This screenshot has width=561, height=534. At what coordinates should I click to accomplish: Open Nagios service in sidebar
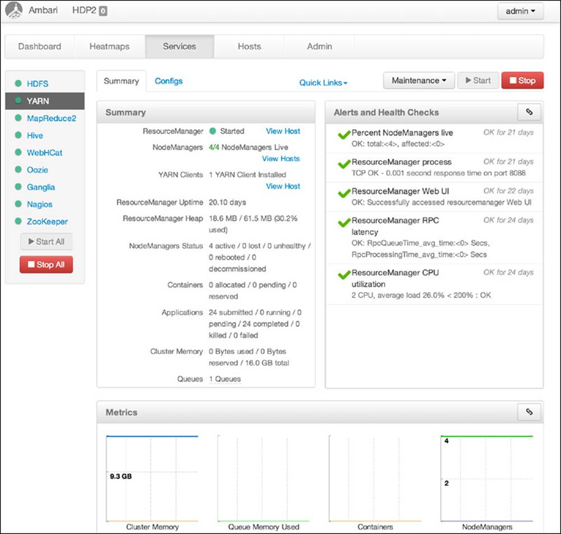click(39, 204)
